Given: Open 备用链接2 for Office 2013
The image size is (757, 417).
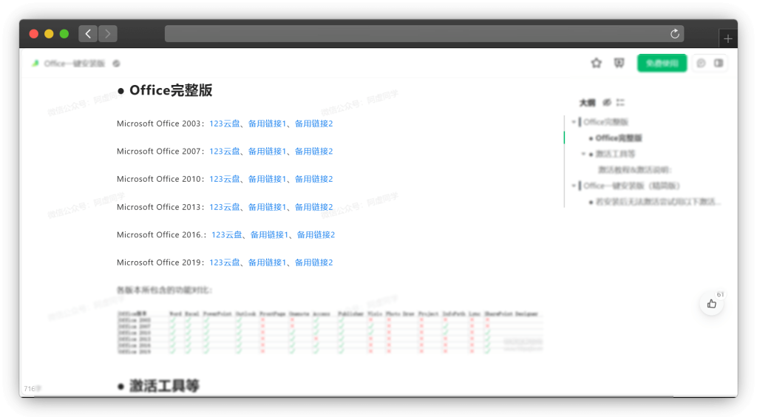Looking at the screenshot, I should pos(313,207).
